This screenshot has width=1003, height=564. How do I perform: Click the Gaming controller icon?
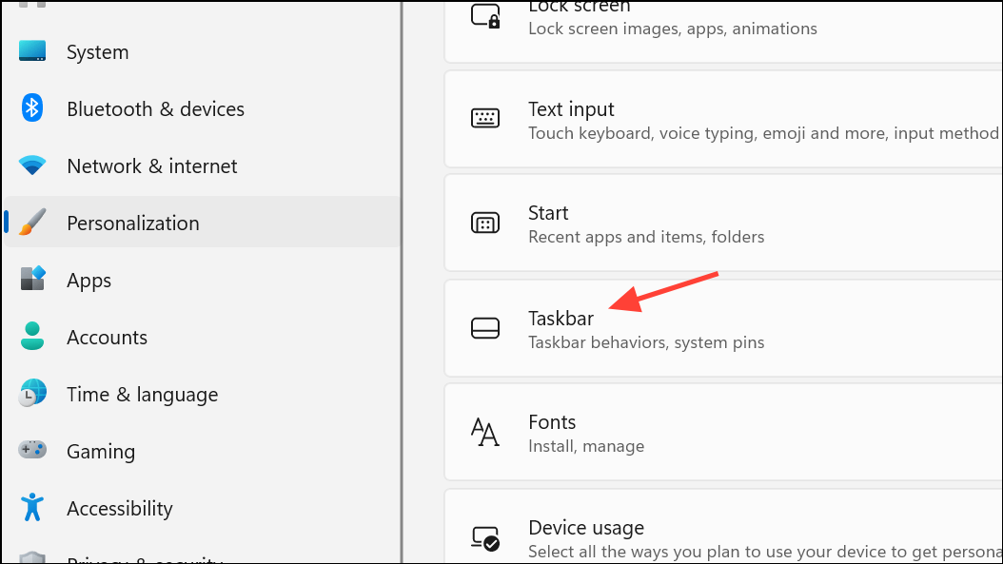[32, 451]
